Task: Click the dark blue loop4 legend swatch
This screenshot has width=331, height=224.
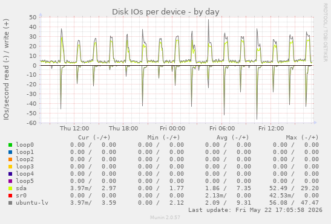Action: pos(10,174)
